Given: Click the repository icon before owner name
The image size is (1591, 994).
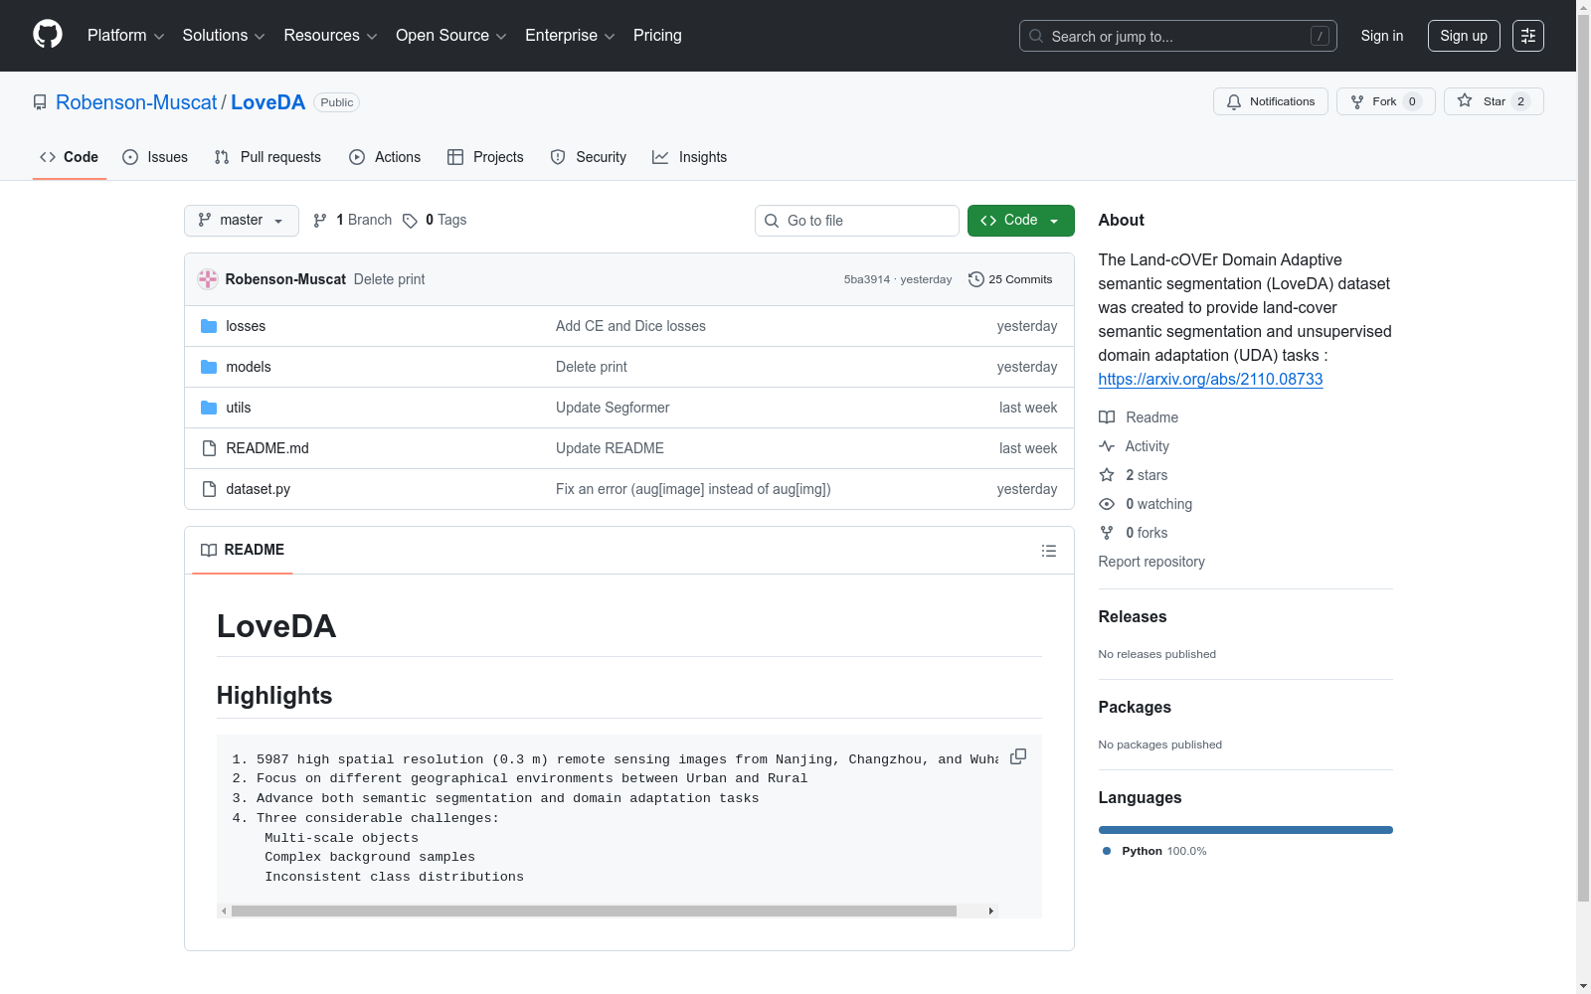Looking at the screenshot, I should coord(40,102).
